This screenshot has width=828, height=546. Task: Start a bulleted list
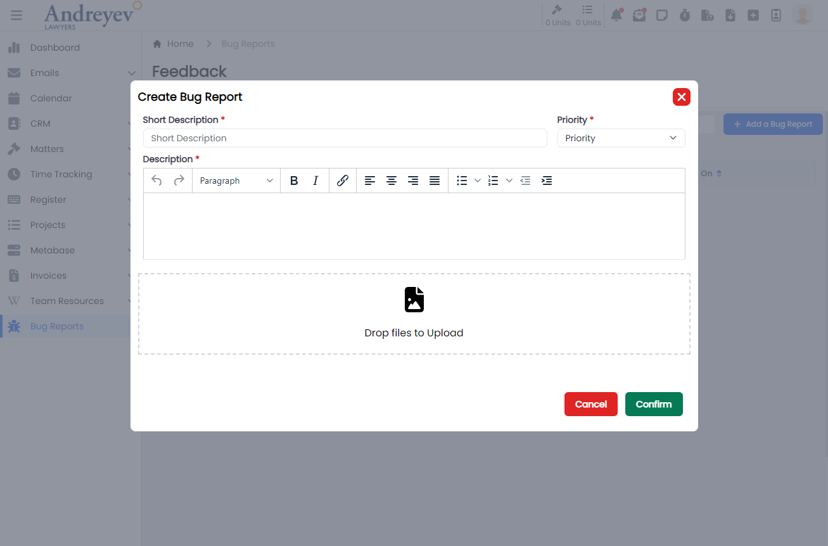coord(462,181)
